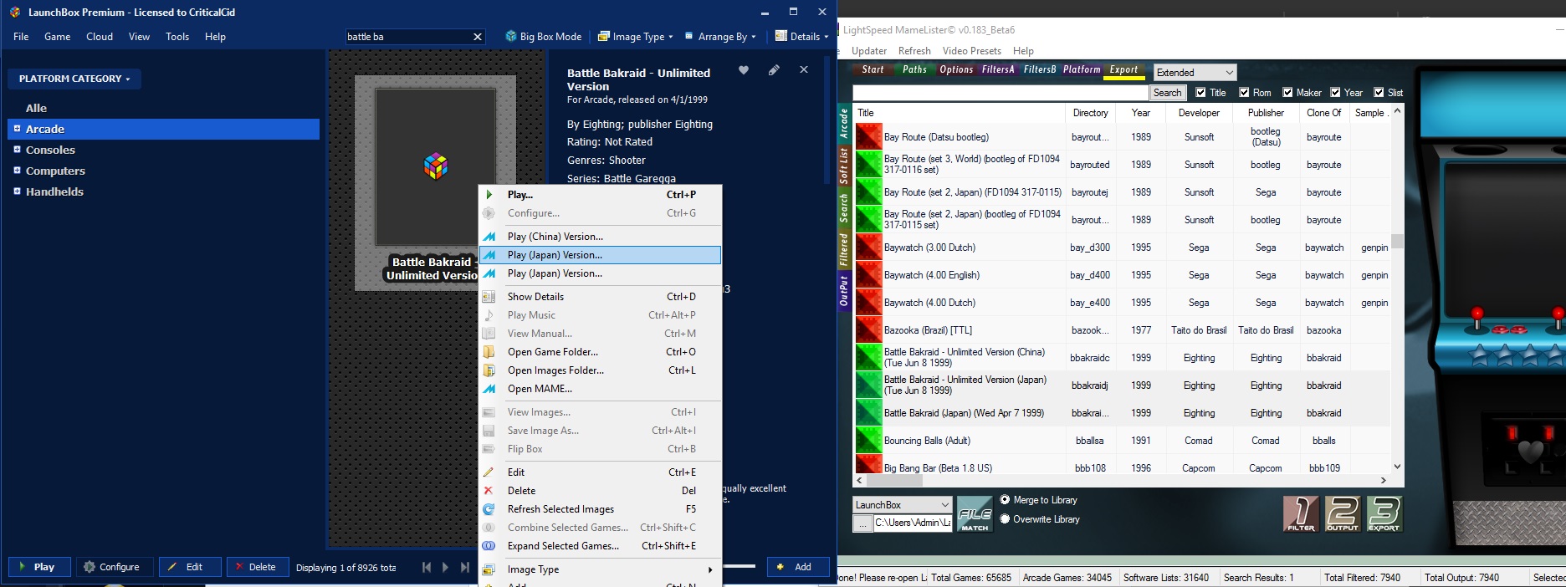Expand the Consoles category

[x=17, y=150]
